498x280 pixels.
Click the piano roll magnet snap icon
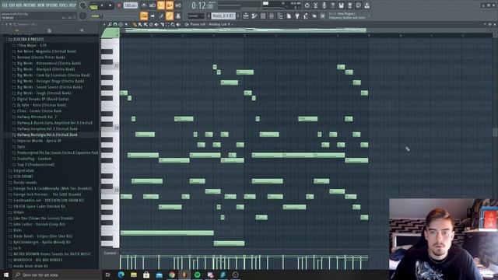pos(115,24)
